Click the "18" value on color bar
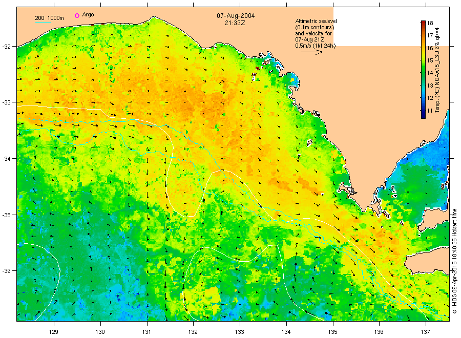The height and width of the screenshot is (338, 461). pyautogui.click(x=430, y=23)
